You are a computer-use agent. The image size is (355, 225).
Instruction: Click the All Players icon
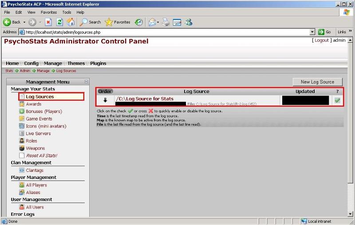coord(22,185)
